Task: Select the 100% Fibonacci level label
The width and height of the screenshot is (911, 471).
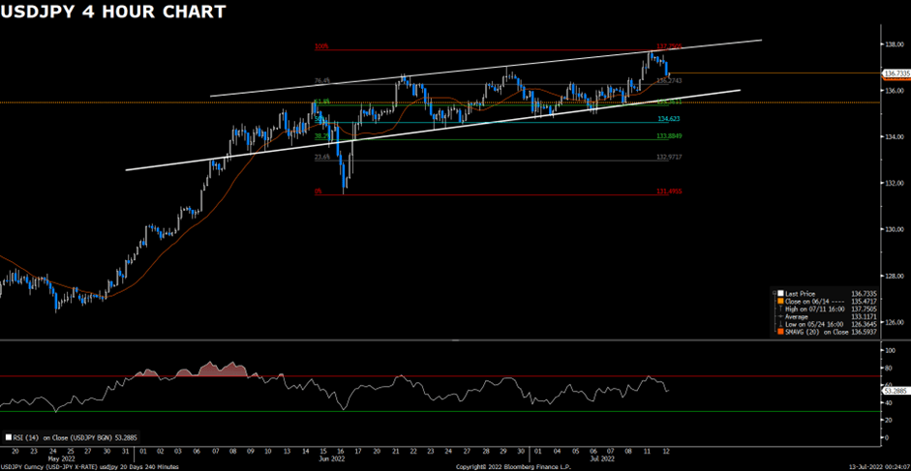Action: 320,46
